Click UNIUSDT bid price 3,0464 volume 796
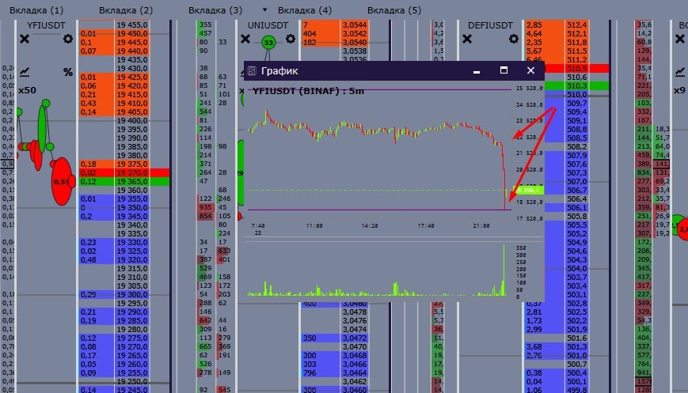The width and height of the screenshot is (688, 393). (355, 373)
